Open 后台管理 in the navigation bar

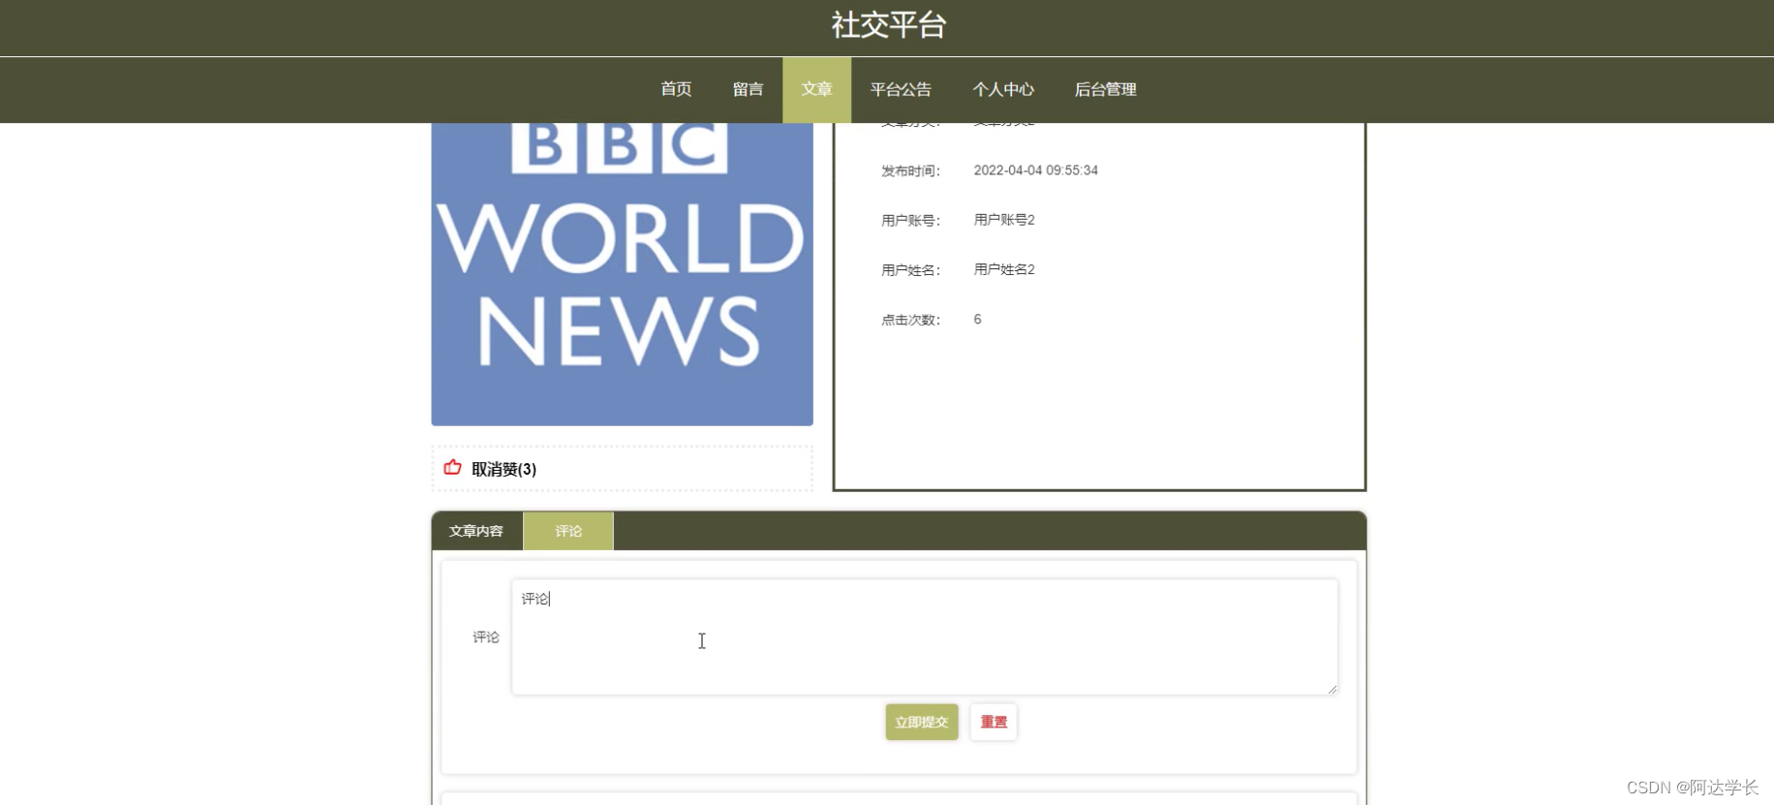(x=1105, y=89)
